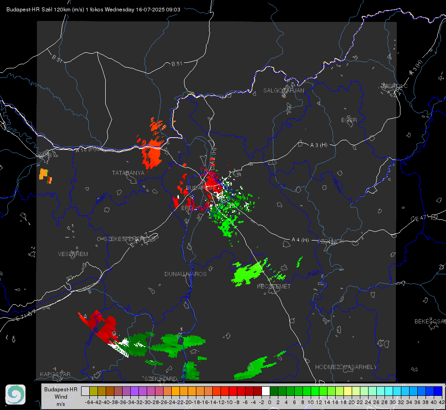Choose the blue swatch between 40 and 42

(x=438, y=391)
